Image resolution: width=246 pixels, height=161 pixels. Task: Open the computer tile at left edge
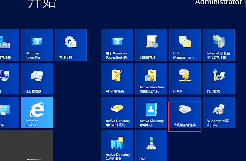point(9,79)
